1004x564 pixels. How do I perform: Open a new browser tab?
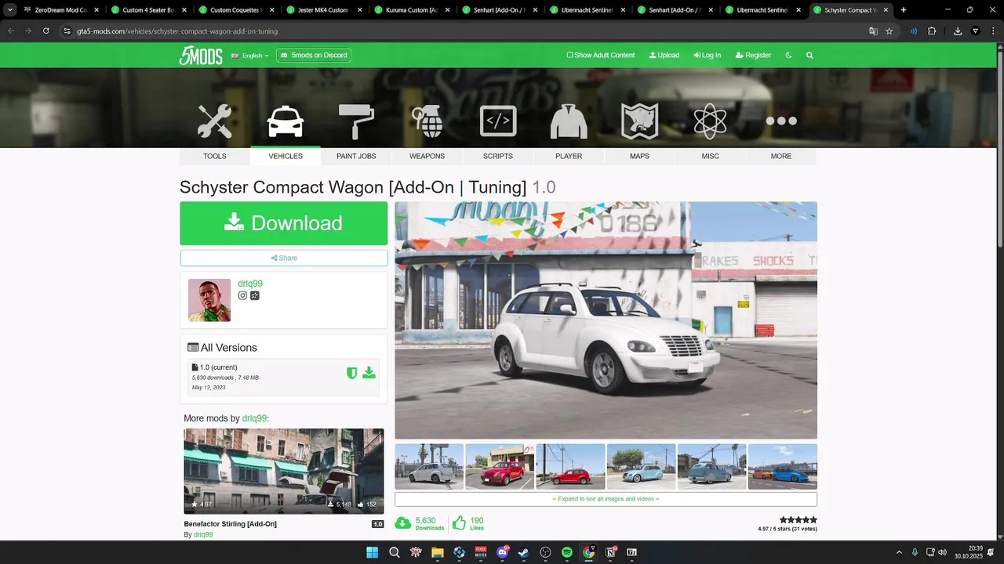[904, 10]
